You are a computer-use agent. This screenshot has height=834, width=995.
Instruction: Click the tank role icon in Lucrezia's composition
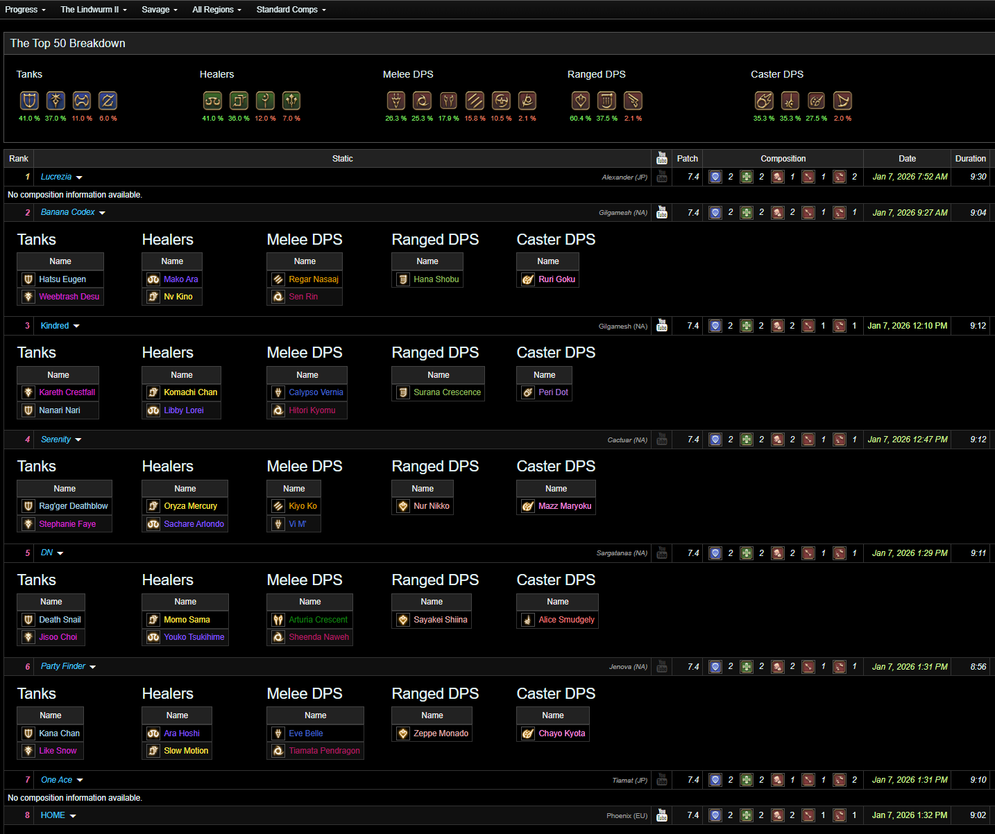tap(715, 177)
